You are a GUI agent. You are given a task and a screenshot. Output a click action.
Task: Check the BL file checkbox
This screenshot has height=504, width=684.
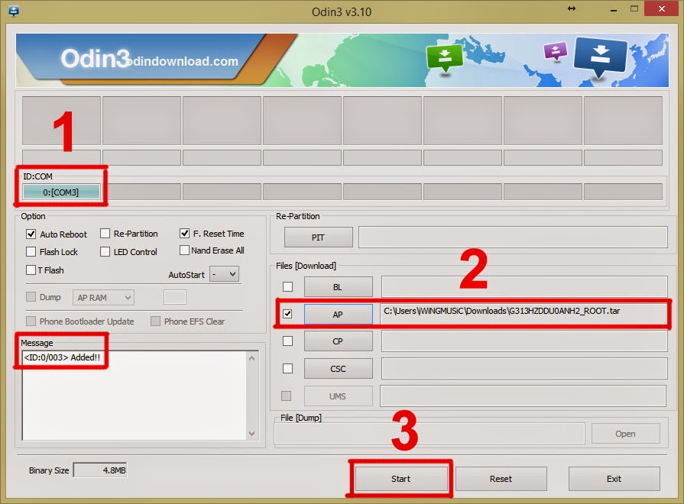click(x=287, y=287)
